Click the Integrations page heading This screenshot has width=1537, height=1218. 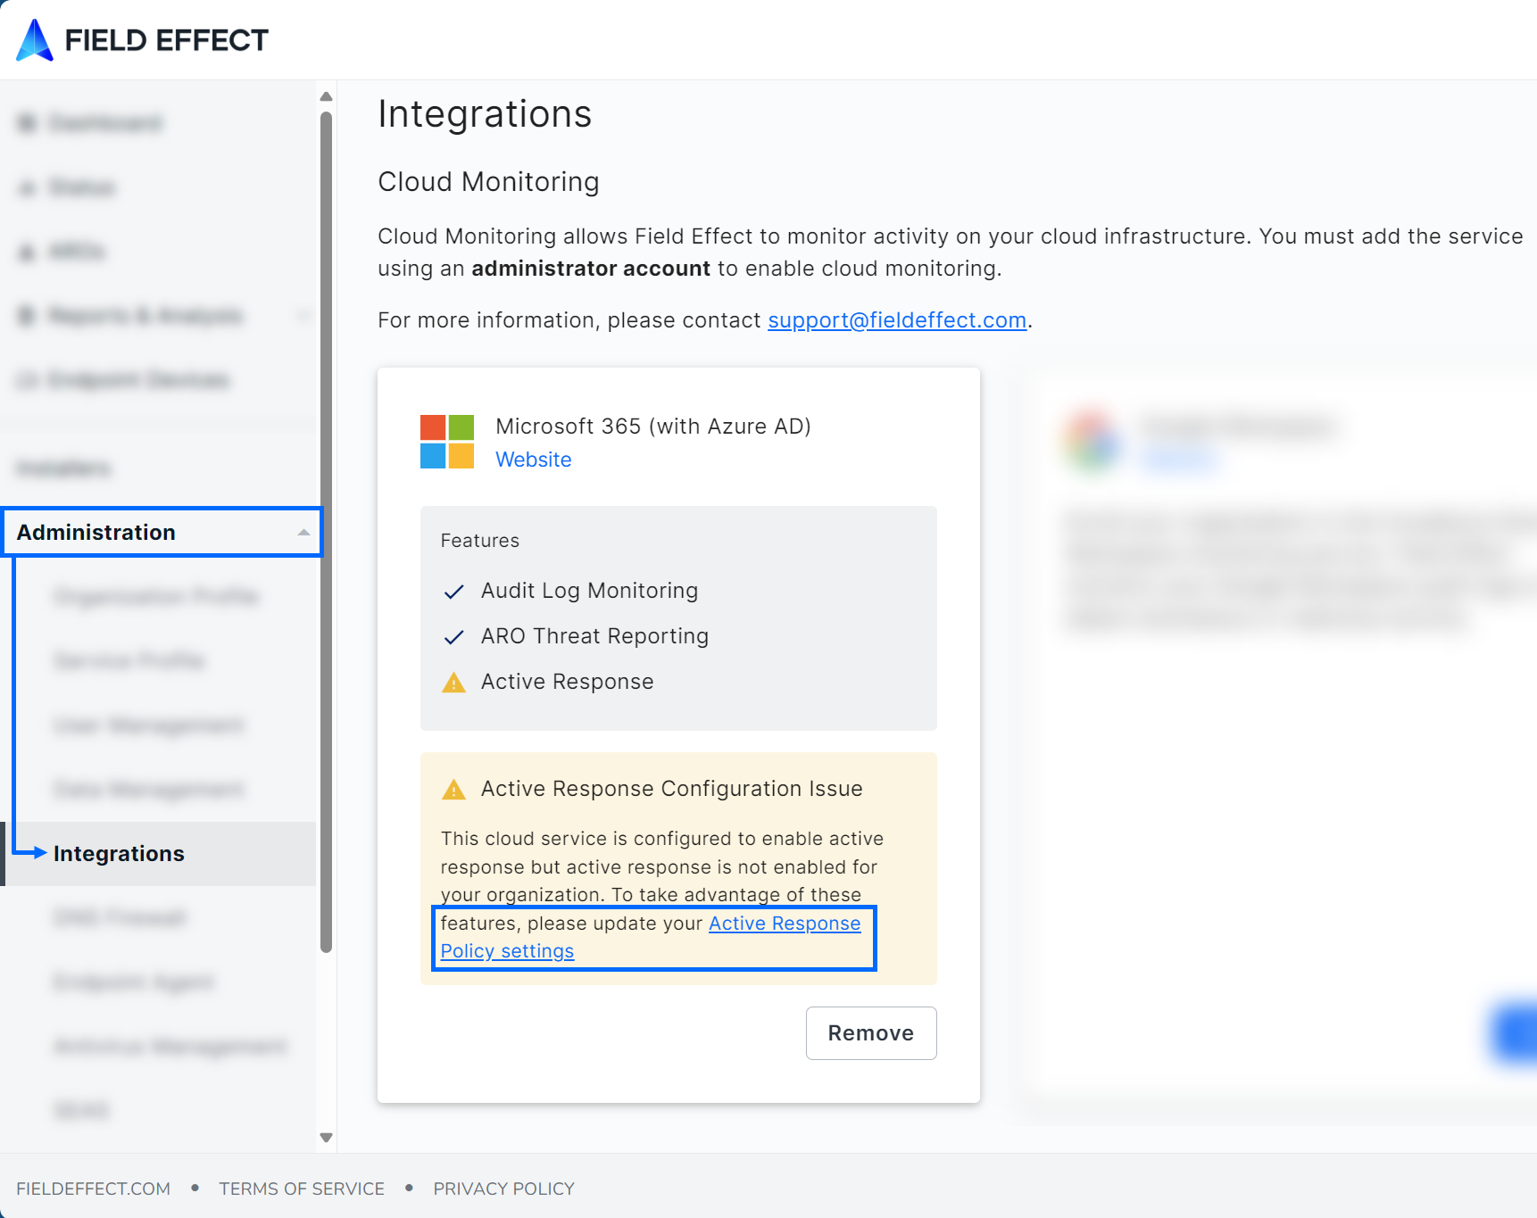485,114
